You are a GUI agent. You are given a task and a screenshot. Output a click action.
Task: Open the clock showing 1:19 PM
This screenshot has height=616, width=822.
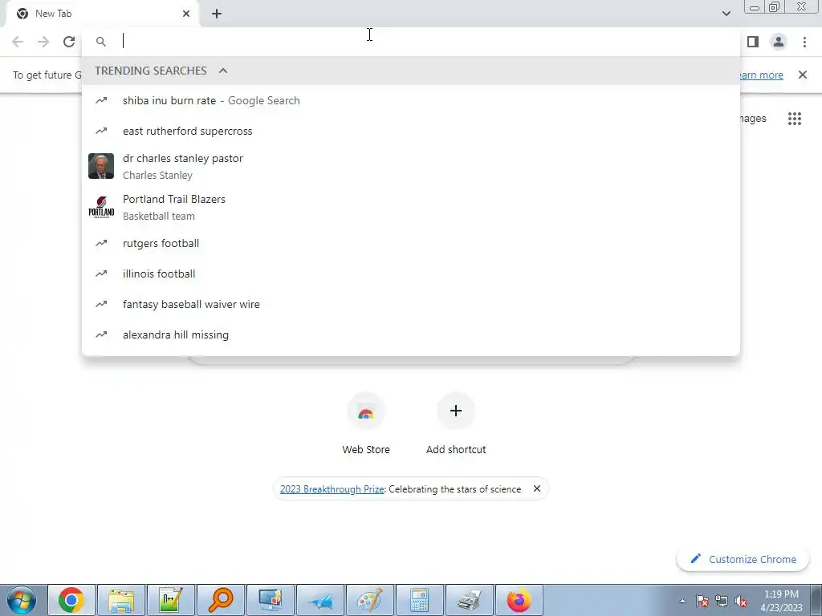(781, 601)
